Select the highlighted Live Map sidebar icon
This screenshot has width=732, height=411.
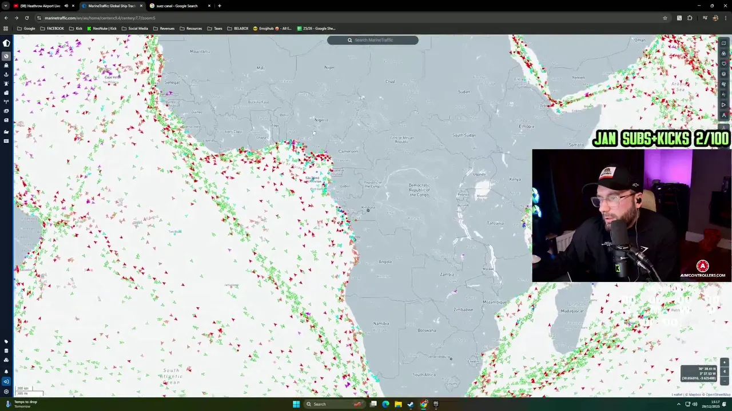coord(6,56)
